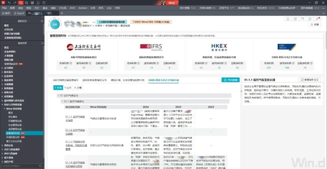Viewport: 327px width, 169px height.
Task: Click the search magnifier in sidebar search box
Action: pos(40,166)
